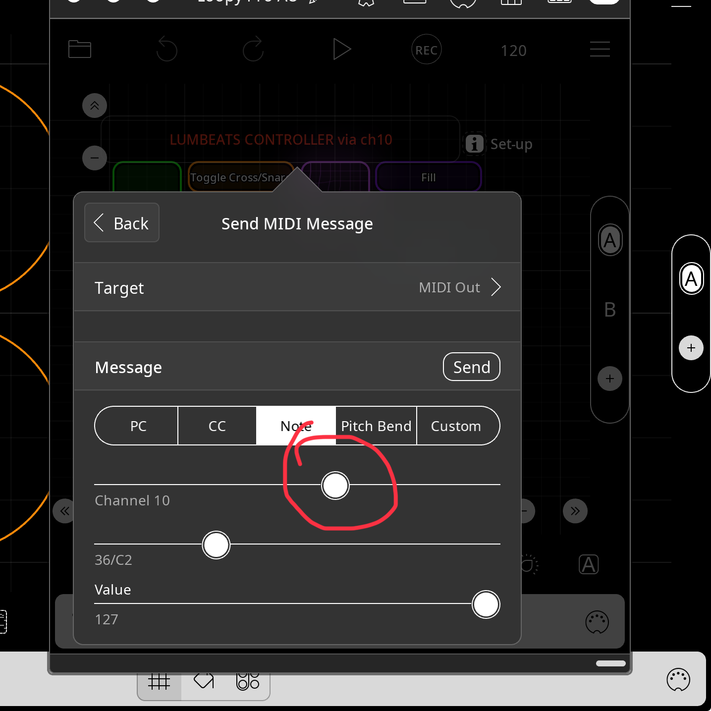
Task: Select page A in inner sidebar
Action: 610,240
